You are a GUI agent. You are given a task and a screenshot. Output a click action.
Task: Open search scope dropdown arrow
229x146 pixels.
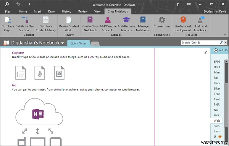pyautogui.click(x=226, y=43)
